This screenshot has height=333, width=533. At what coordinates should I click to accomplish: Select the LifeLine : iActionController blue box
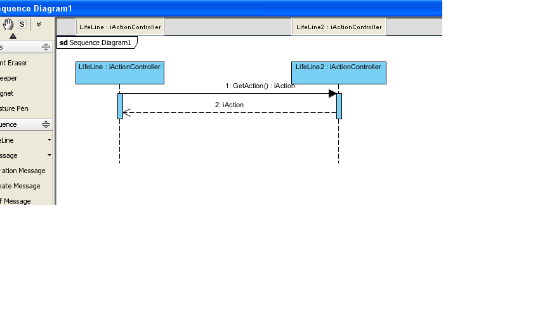pyautogui.click(x=120, y=73)
